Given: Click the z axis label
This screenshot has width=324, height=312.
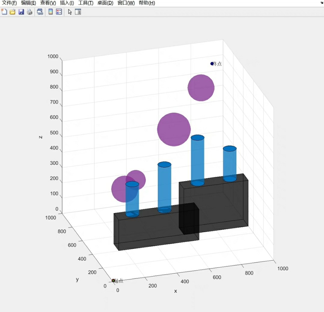Looking at the screenshot, I should click(x=41, y=137).
